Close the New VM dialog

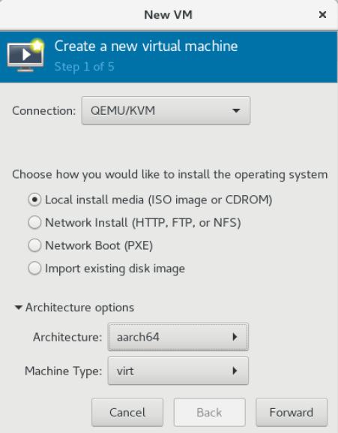click(x=322, y=15)
